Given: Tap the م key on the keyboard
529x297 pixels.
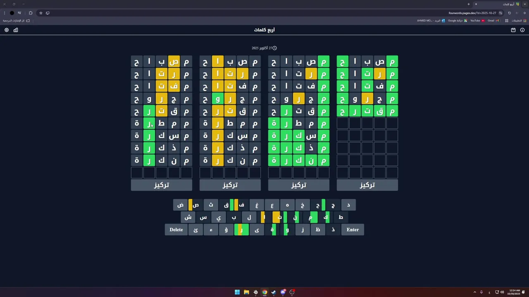Looking at the screenshot, I should click(310, 217).
